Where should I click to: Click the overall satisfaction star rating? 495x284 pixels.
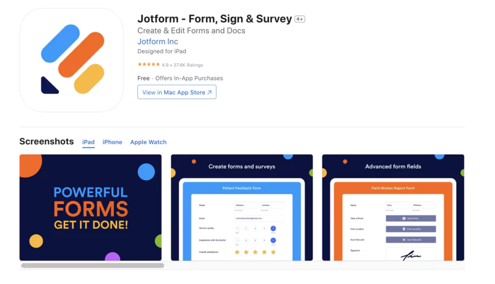click(256, 252)
